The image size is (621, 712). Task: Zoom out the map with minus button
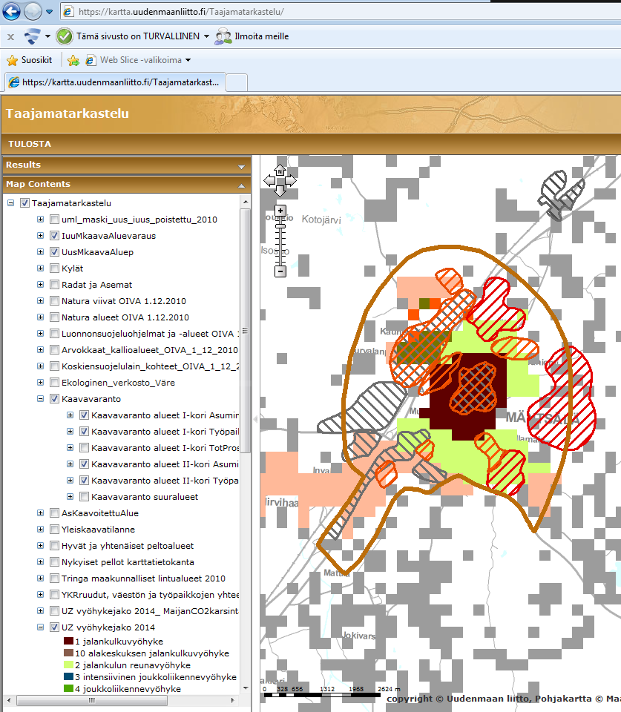pos(280,271)
